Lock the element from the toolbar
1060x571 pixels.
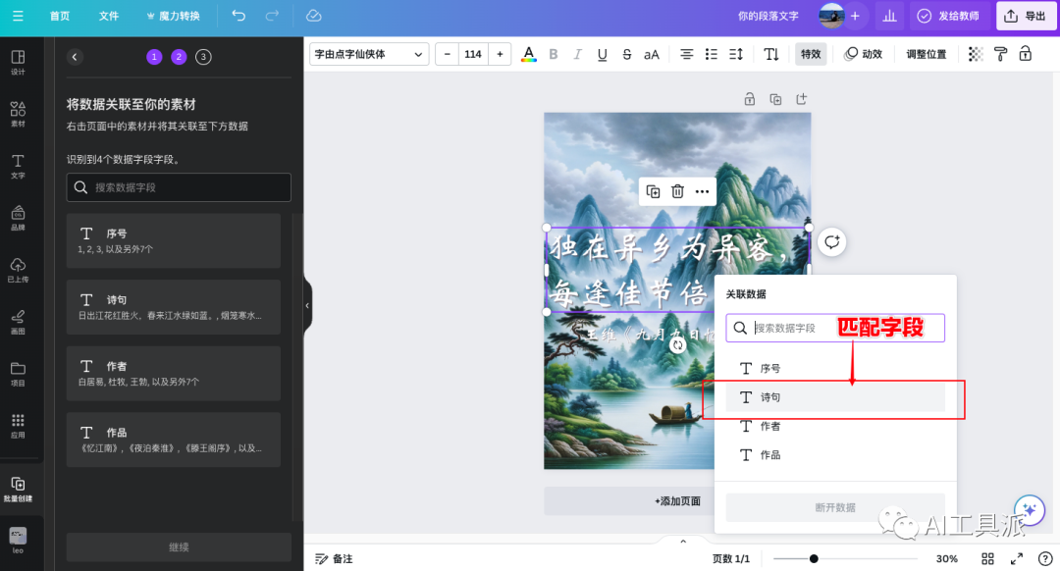tap(1026, 54)
